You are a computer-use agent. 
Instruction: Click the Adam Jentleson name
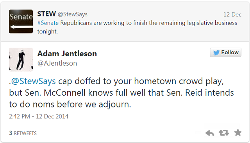point(67,54)
